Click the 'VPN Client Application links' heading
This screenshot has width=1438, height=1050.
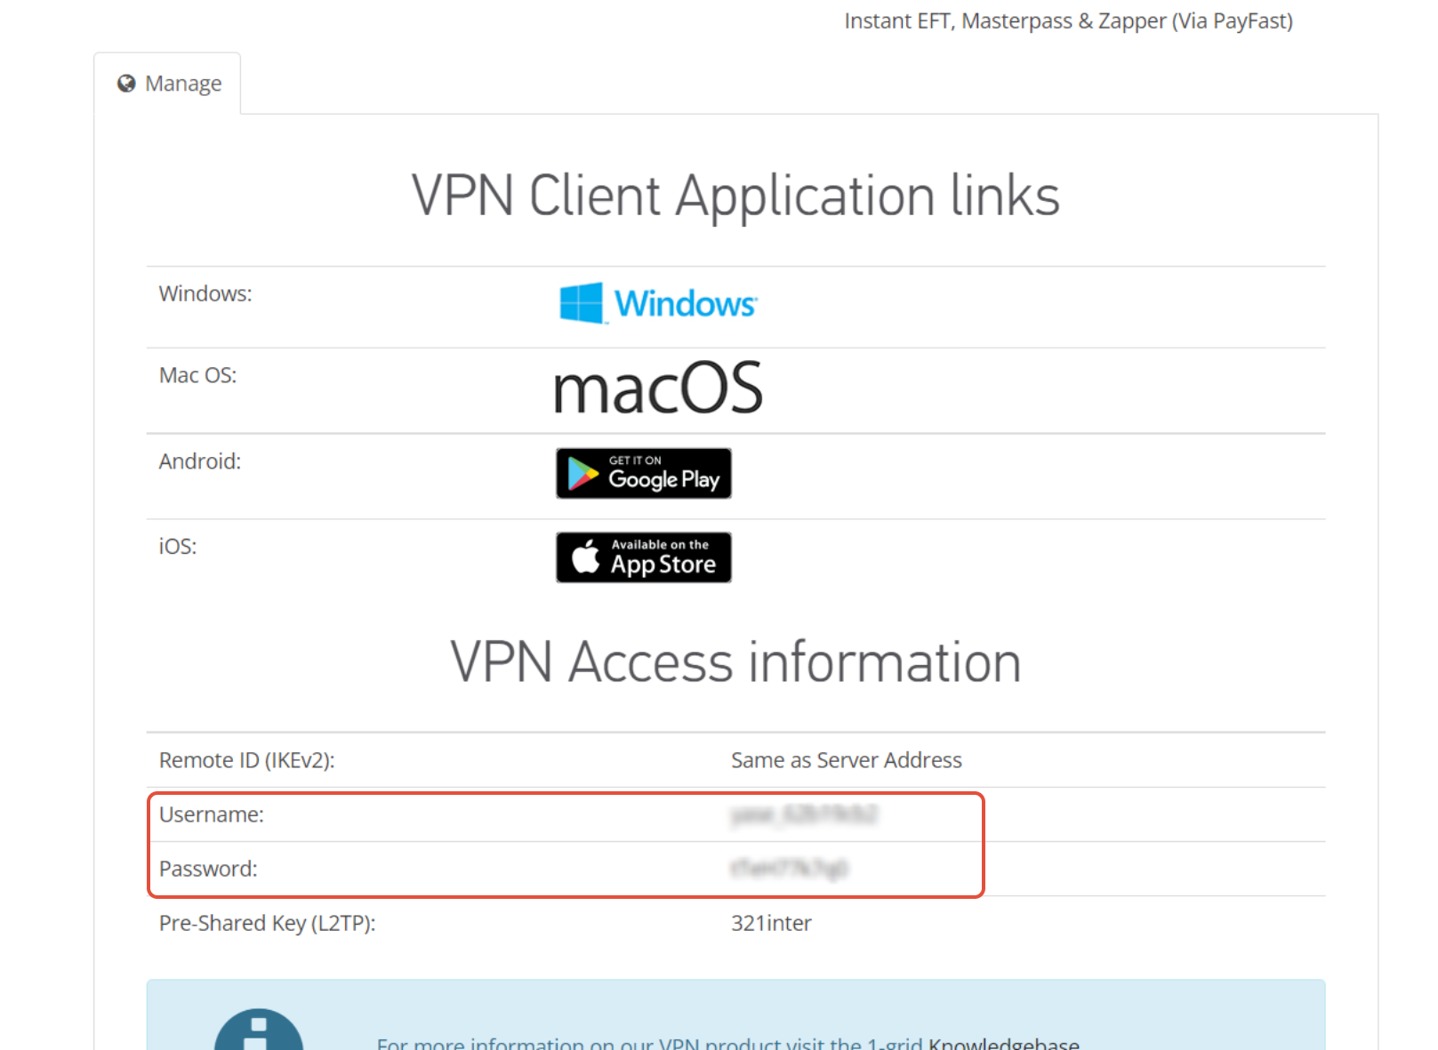click(x=735, y=196)
